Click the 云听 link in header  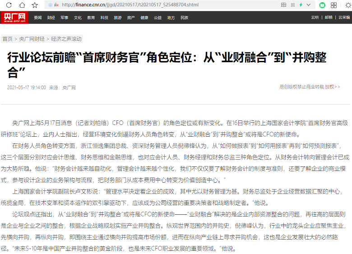pyautogui.click(x=315, y=18)
